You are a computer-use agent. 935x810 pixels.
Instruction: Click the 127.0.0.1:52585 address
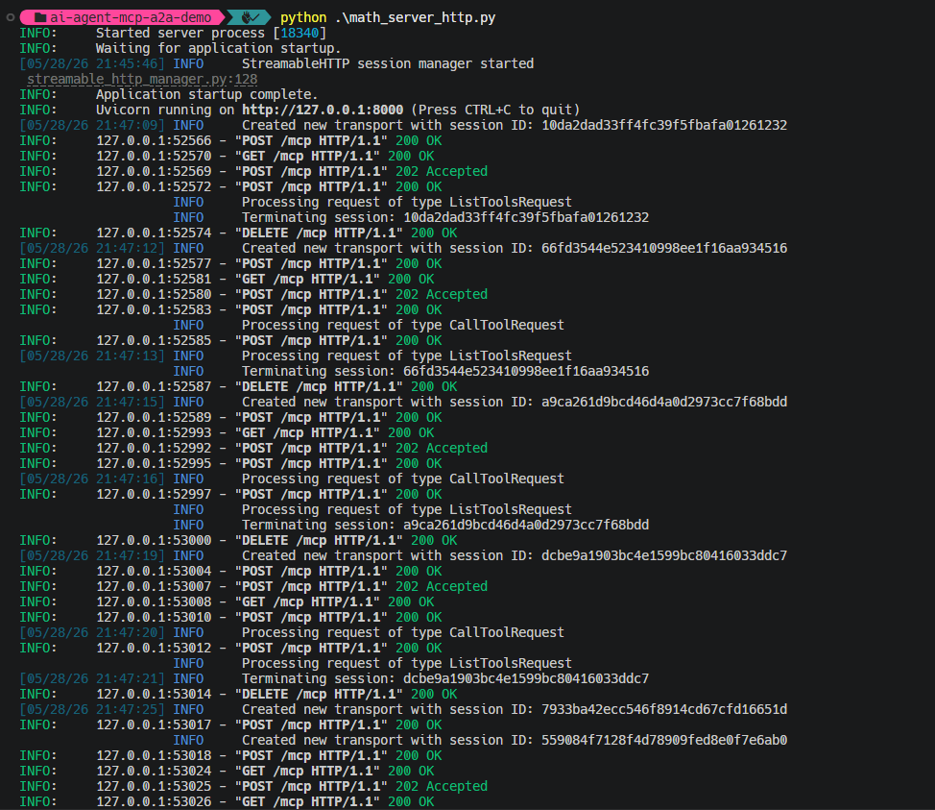154,341
